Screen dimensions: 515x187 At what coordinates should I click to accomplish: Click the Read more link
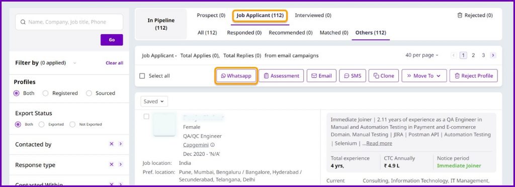(x=379, y=143)
